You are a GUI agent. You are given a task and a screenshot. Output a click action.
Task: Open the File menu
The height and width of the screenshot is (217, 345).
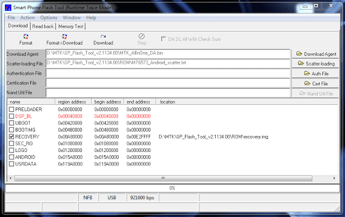pyautogui.click(x=11, y=18)
